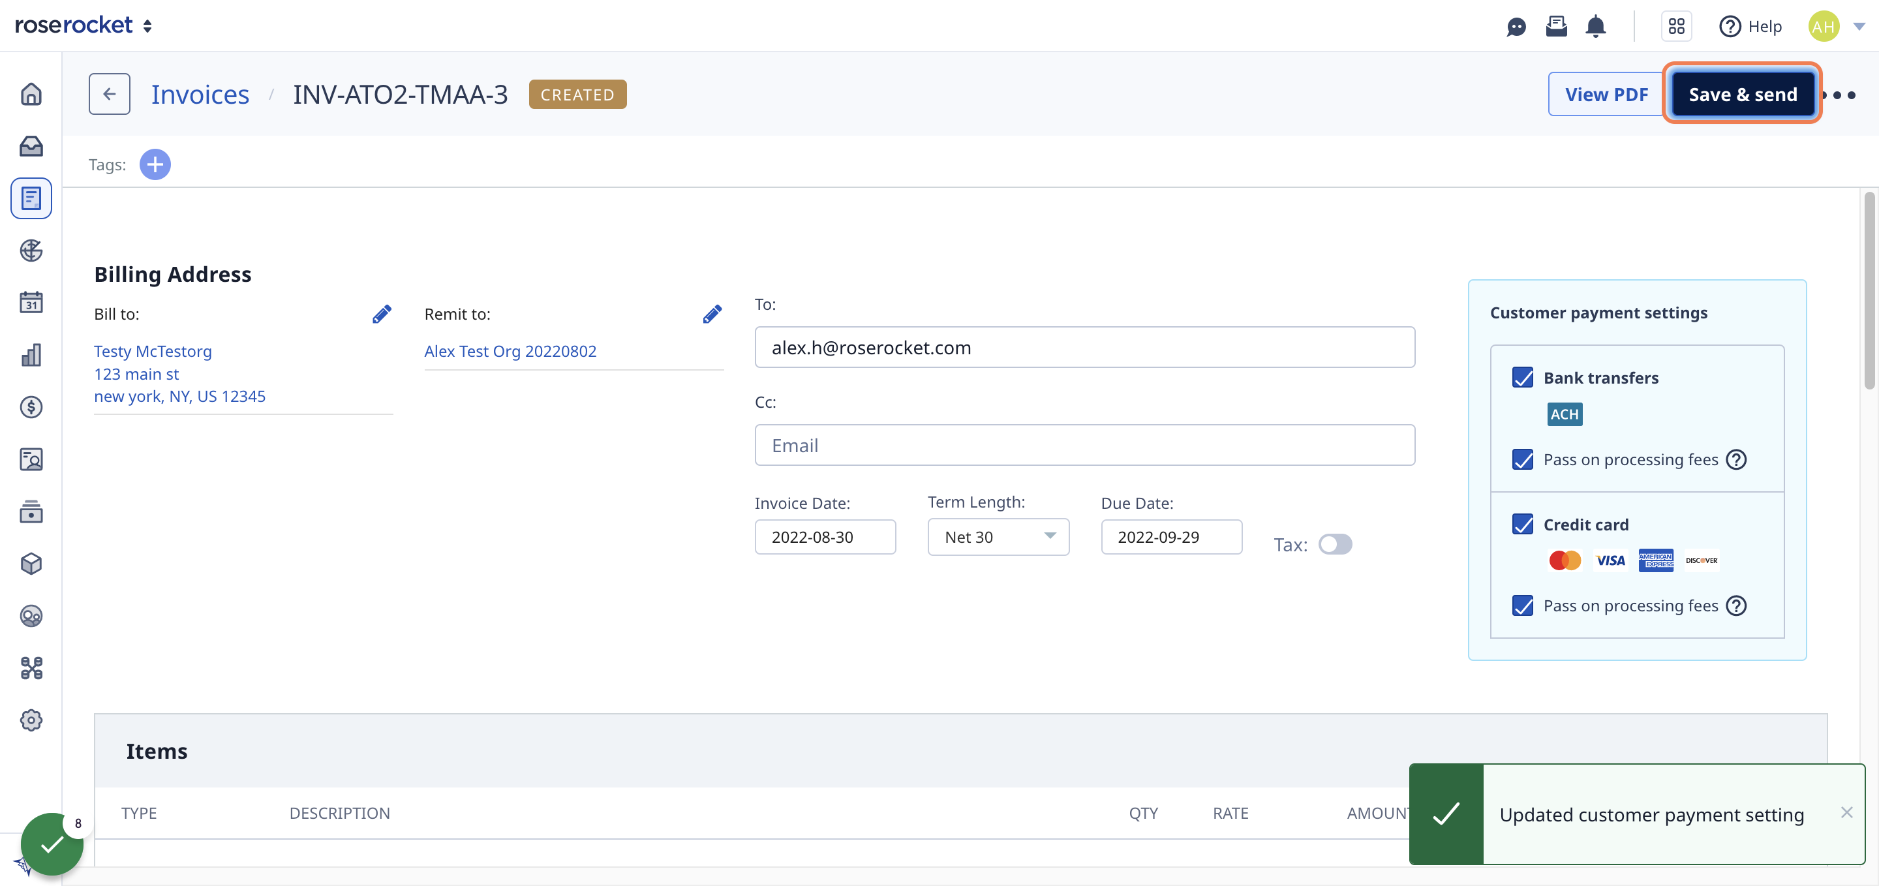Click the American Express logo
Screen dimensions: 1879x886
(x=1656, y=560)
